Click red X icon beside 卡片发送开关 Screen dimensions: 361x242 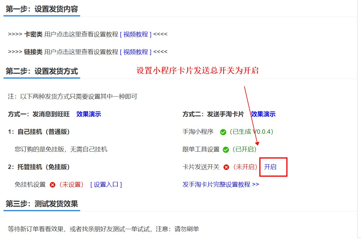(226, 167)
